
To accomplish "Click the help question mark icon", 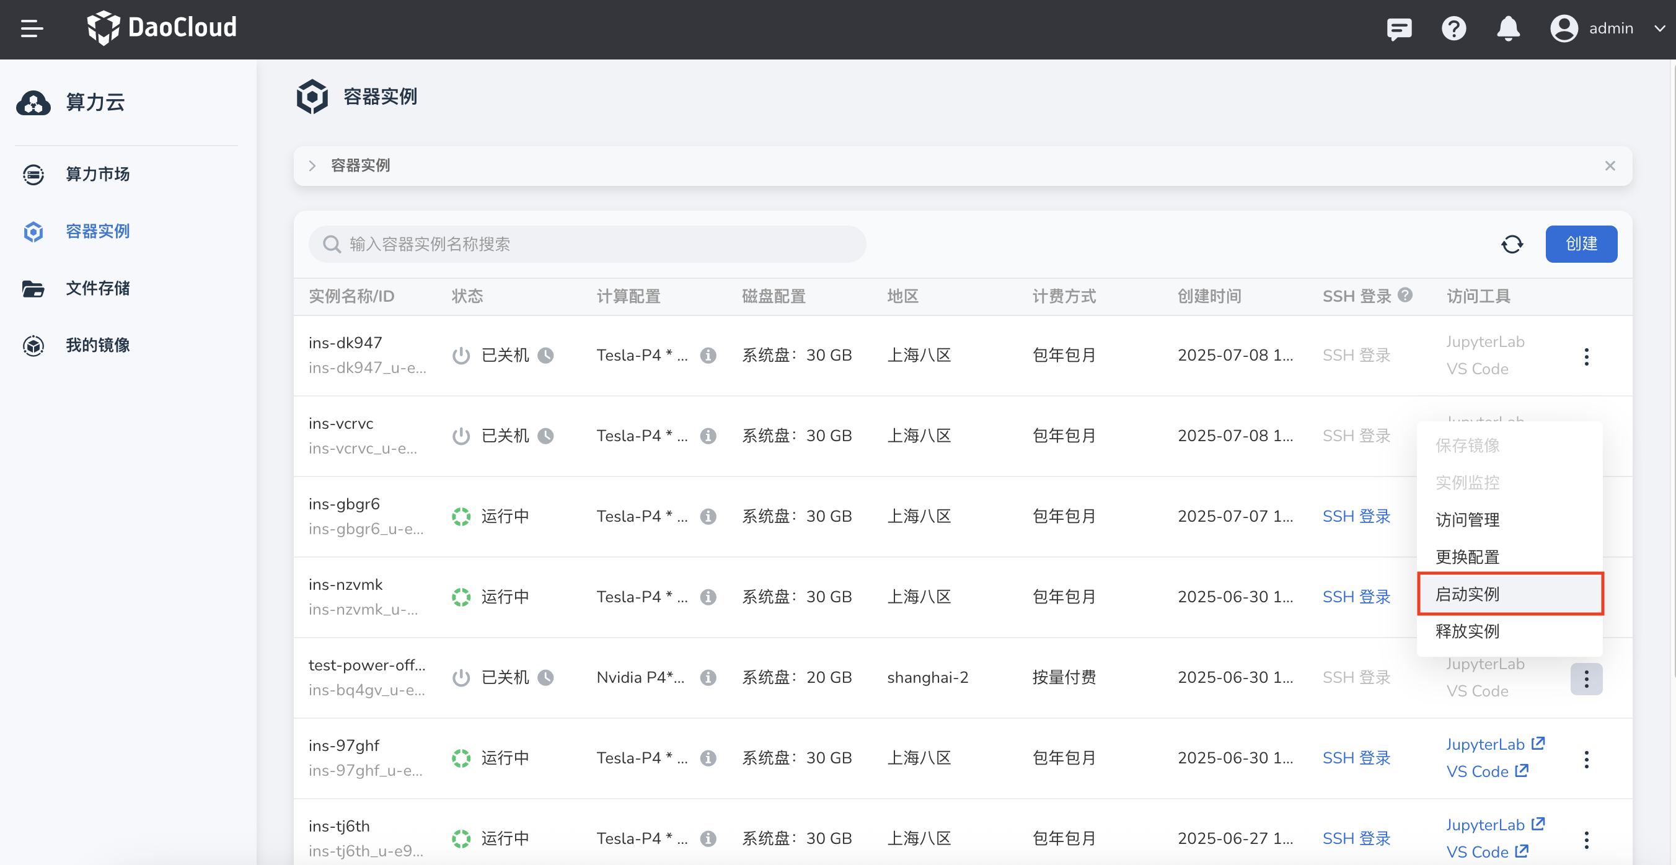I will click(x=1453, y=29).
